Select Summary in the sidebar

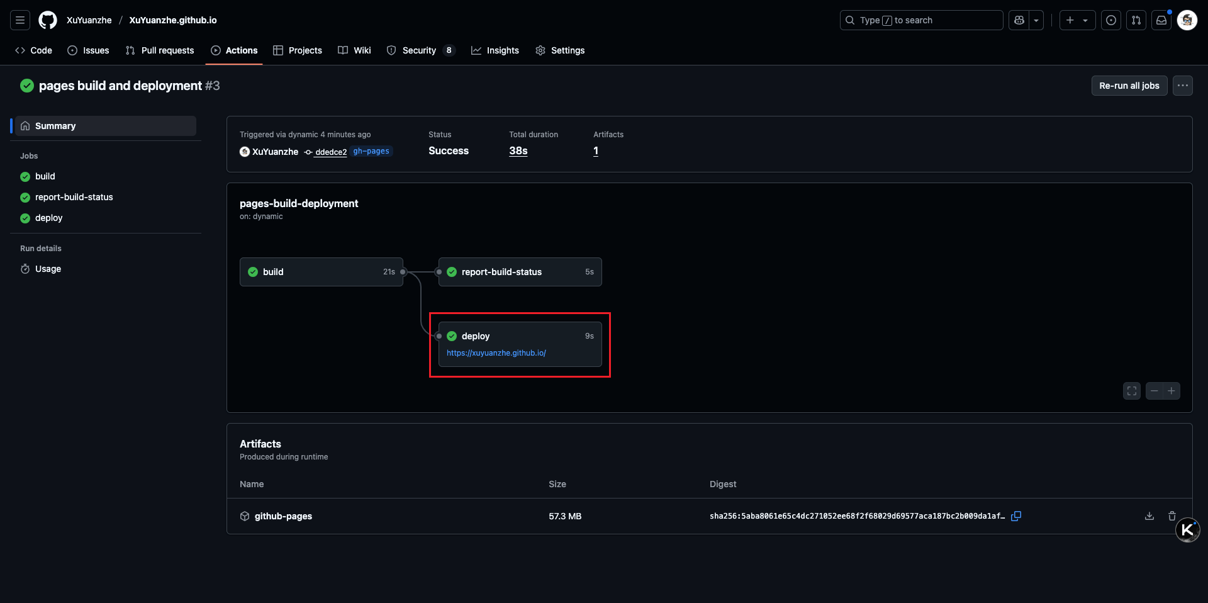click(x=106, y=126)
